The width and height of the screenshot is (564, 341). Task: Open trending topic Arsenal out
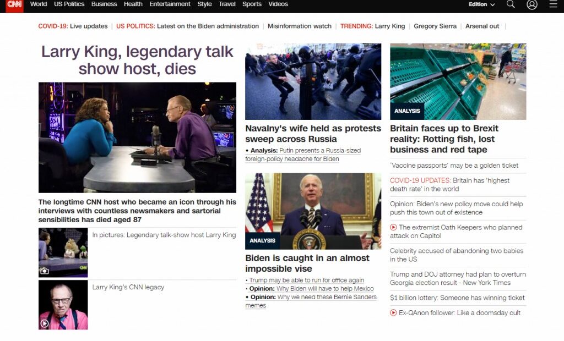tap(482, 26)
